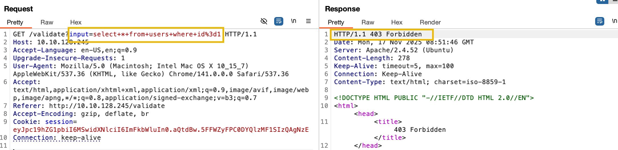Click the closing '</title>' tag in response

point(390,137)
